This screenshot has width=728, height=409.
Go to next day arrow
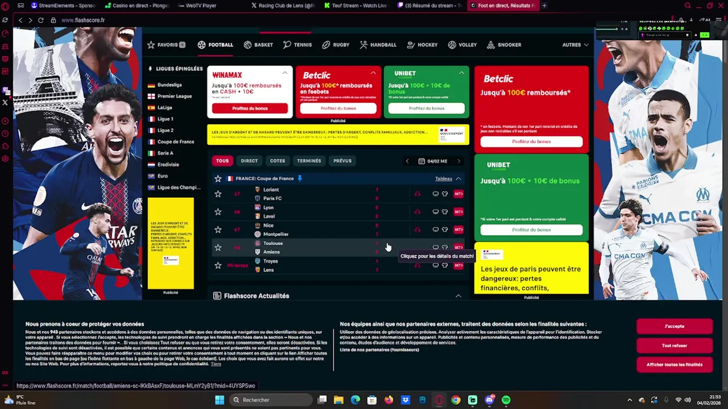458,161
